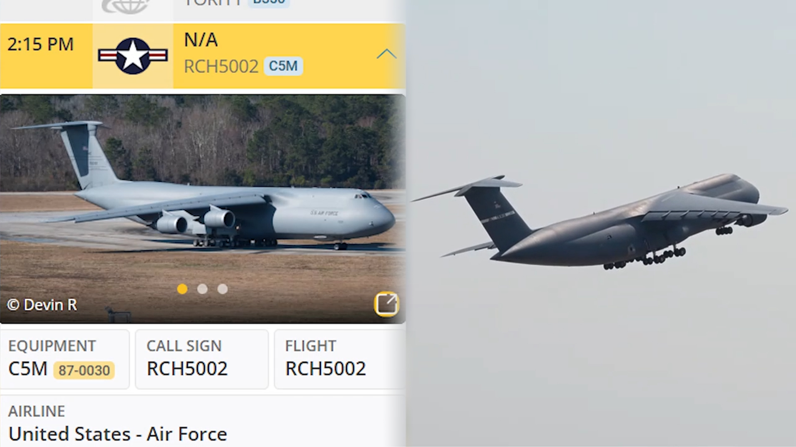Image resolution: width=796 pixels, height=447 pixels.
Task: Click the 87-0030 registration badge
Action: point(84,370)
